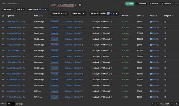Click the Visualize button
The width and height of the screenshot is (179, 106).
click(x=154, y=4)
